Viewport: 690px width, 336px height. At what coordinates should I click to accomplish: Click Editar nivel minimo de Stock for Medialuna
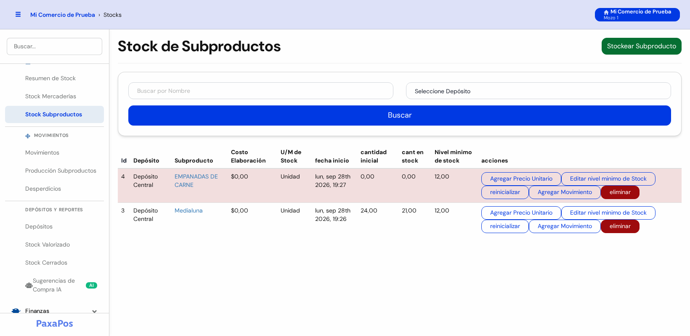click(608, 213)
